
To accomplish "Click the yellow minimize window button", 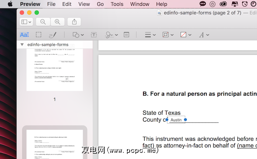I will click(29, 13).
